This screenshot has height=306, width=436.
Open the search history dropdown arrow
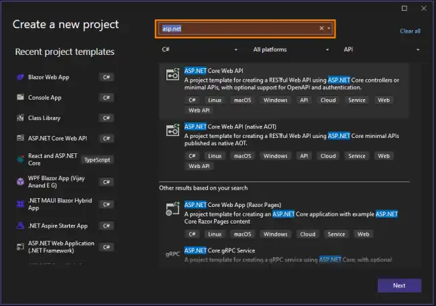point(329,28)
